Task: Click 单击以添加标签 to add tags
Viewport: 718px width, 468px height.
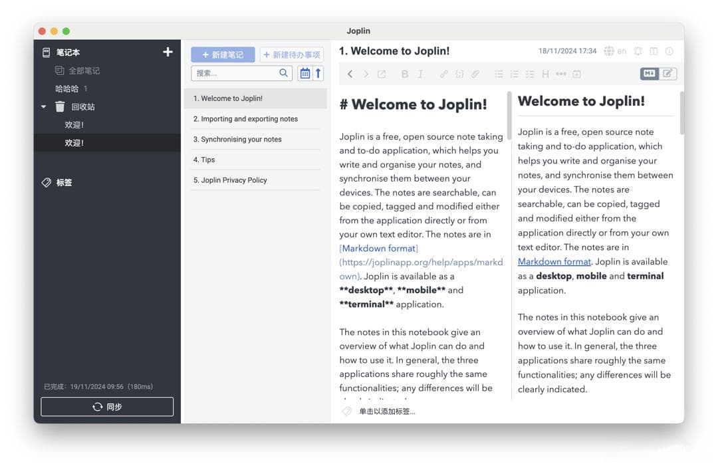Action: click(387, 411)
